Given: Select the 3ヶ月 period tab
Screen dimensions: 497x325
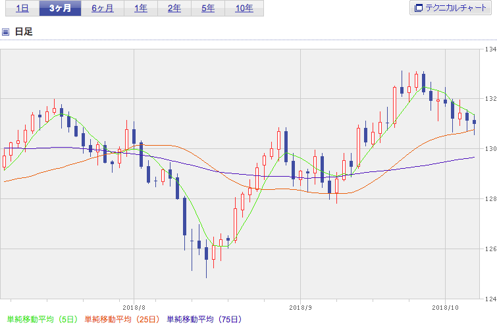Looking at the screenshot, I should pyautogui.click(x=60, y=9).
